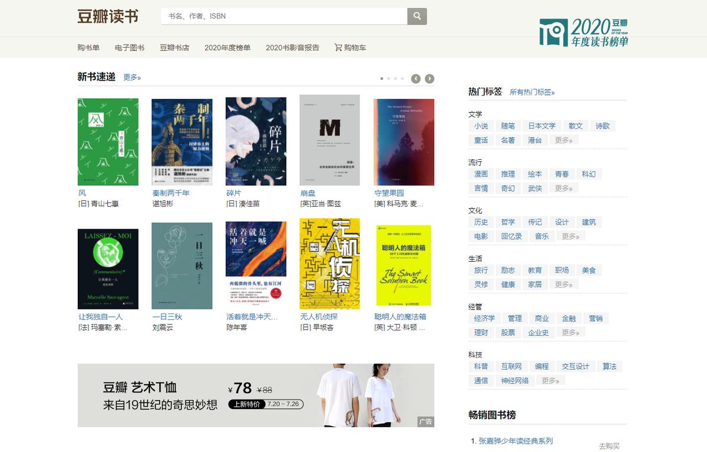The image size is (707, 452).
Task: Select the 神经网络 tag
Action: tap(515, 381)
